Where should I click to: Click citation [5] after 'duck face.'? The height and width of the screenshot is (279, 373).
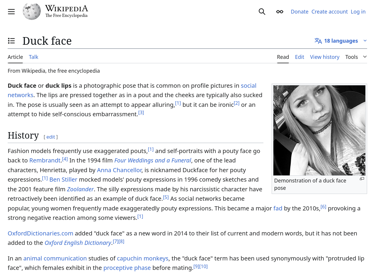166,197
